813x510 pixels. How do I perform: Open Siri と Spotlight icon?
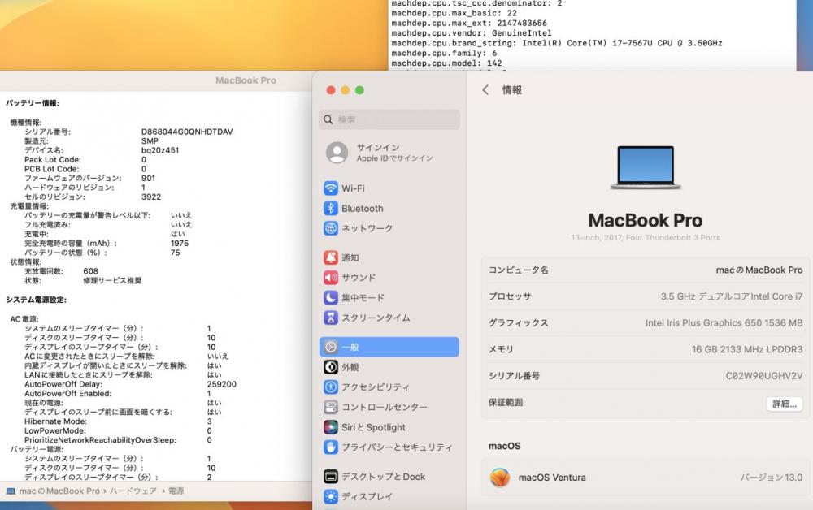331,427
